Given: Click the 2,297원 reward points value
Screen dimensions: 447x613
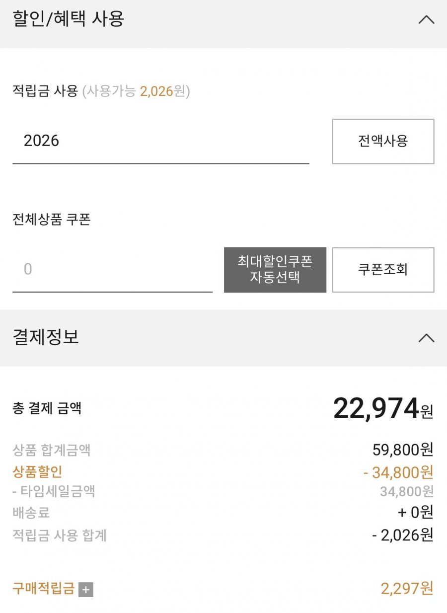Looking at the screenshot, I should 407,589.
